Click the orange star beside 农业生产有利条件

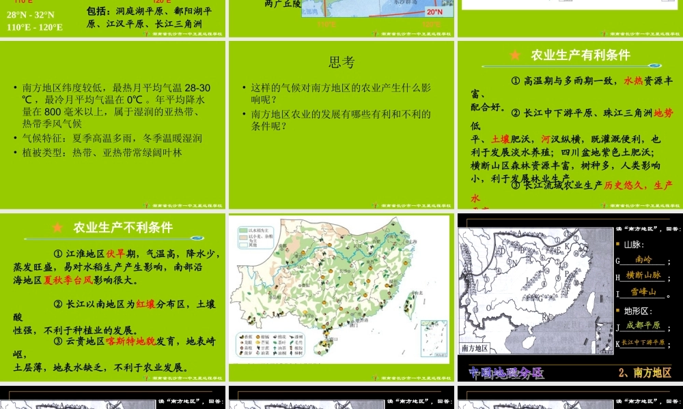pyautogui.click(x=515, y=55)
